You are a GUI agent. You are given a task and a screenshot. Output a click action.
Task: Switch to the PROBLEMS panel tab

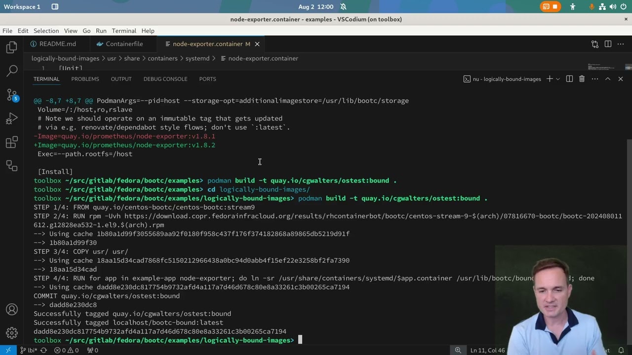[85, 79]
